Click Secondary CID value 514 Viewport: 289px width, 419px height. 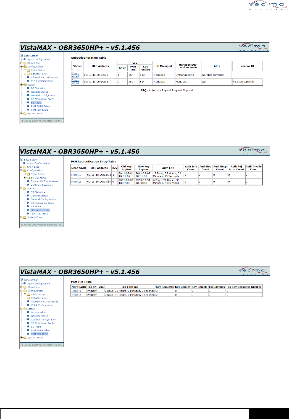click(146, 82)
